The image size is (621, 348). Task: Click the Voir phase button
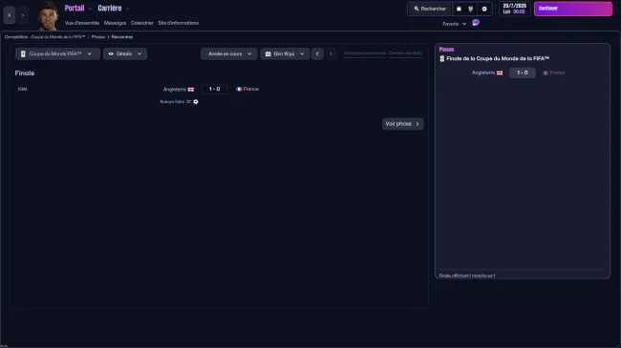pos(402,124)
